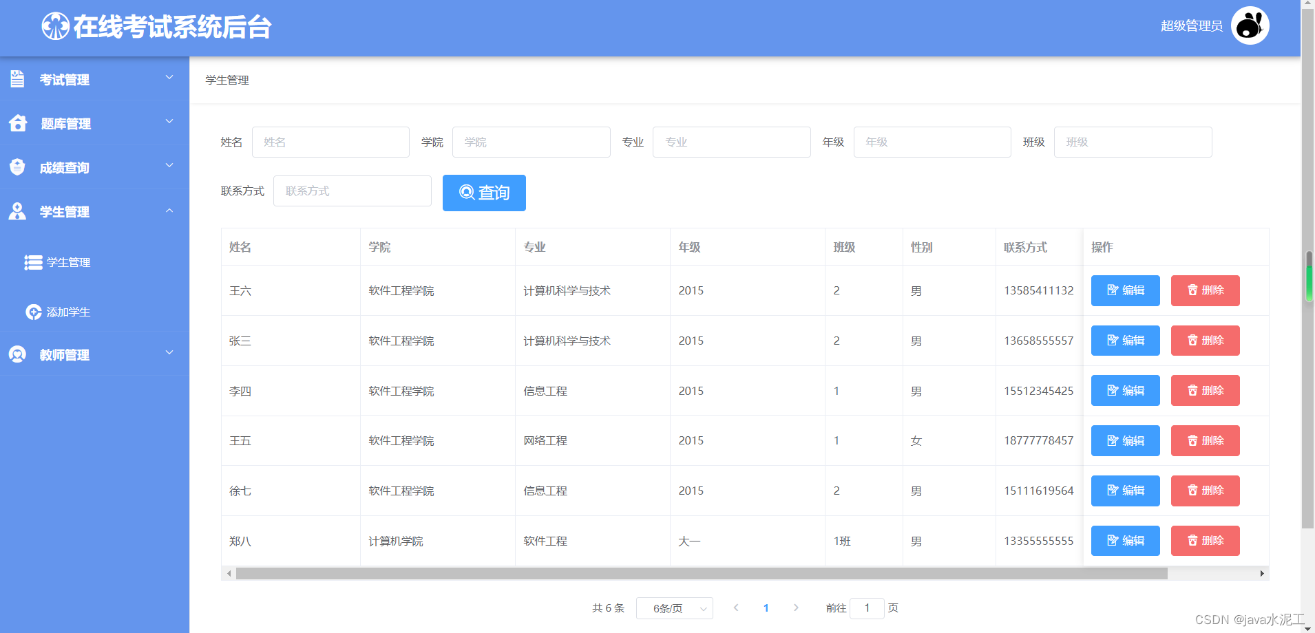Click the 学生管理 person icon in sidebar
The width and height of the screenshot is (1315, 633).
(x=17, y=211)
